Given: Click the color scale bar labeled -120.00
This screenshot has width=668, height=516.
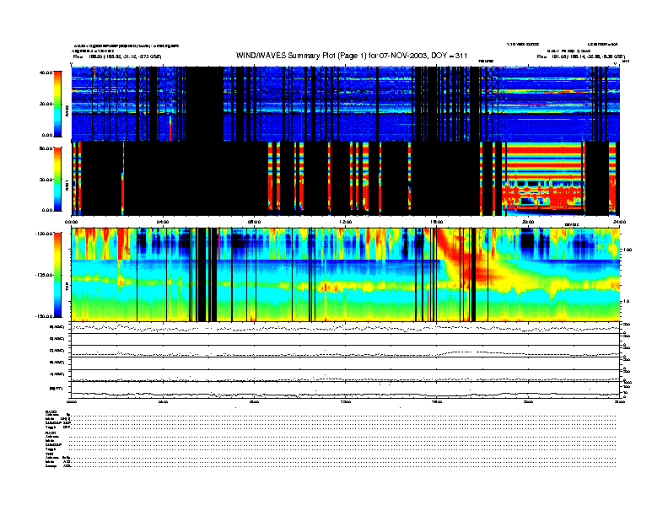Looking at the screenshot, I should click(x=57, y=275).
